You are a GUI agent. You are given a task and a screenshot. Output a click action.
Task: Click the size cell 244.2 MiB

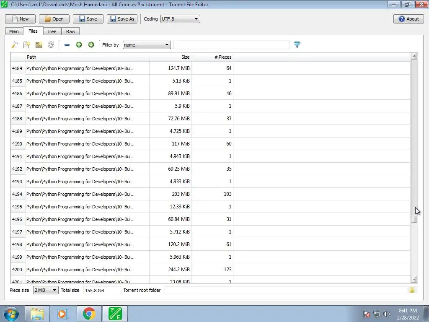[170, 270]
